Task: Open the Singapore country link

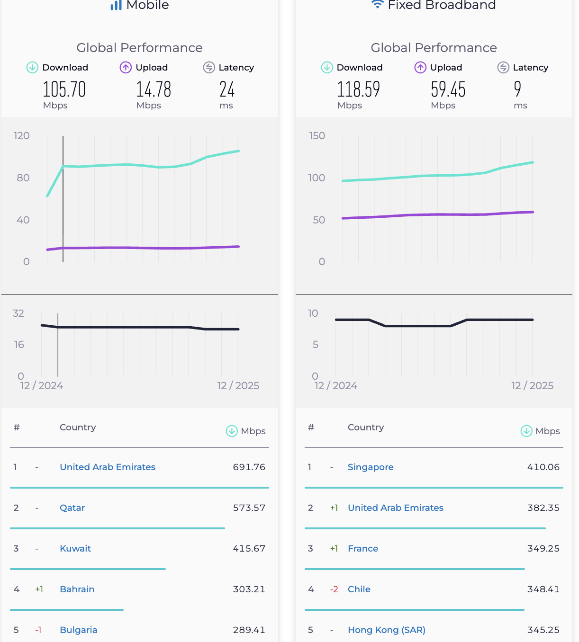Action: click(x=371, y=467)
